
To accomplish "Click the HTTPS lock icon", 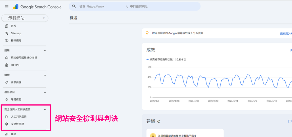I will [6, 65].
